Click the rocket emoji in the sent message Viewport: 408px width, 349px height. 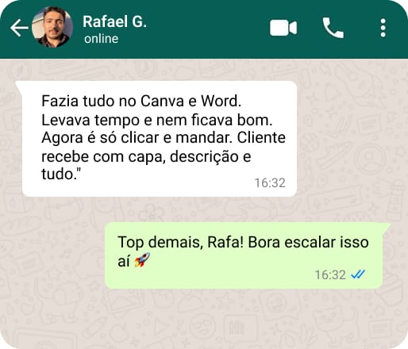(x=142, y=260)
